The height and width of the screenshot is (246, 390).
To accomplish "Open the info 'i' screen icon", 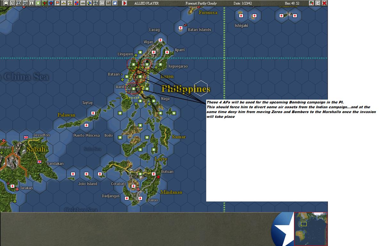I will tap(31, 3).
